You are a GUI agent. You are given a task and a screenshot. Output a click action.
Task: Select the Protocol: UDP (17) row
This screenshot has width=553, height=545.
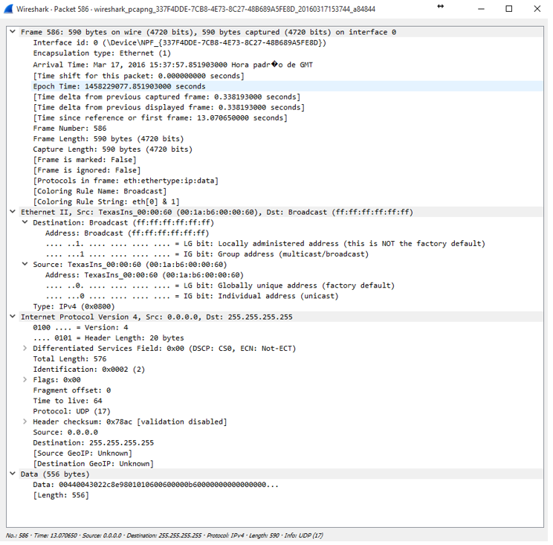[x=71, y=411]
